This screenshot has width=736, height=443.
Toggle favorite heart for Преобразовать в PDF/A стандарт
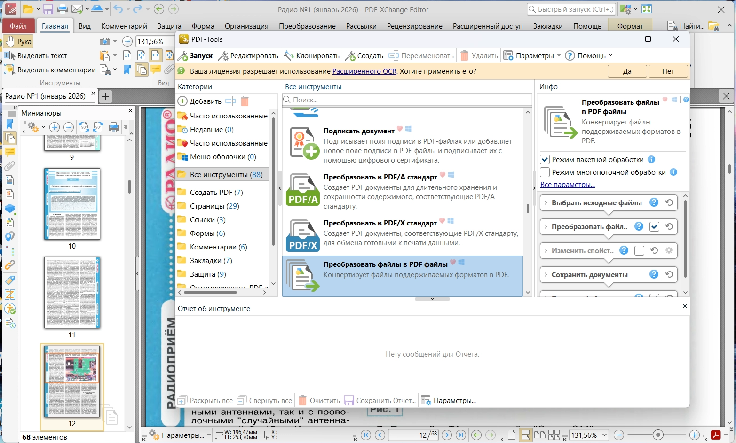click(x=442, y=175)
